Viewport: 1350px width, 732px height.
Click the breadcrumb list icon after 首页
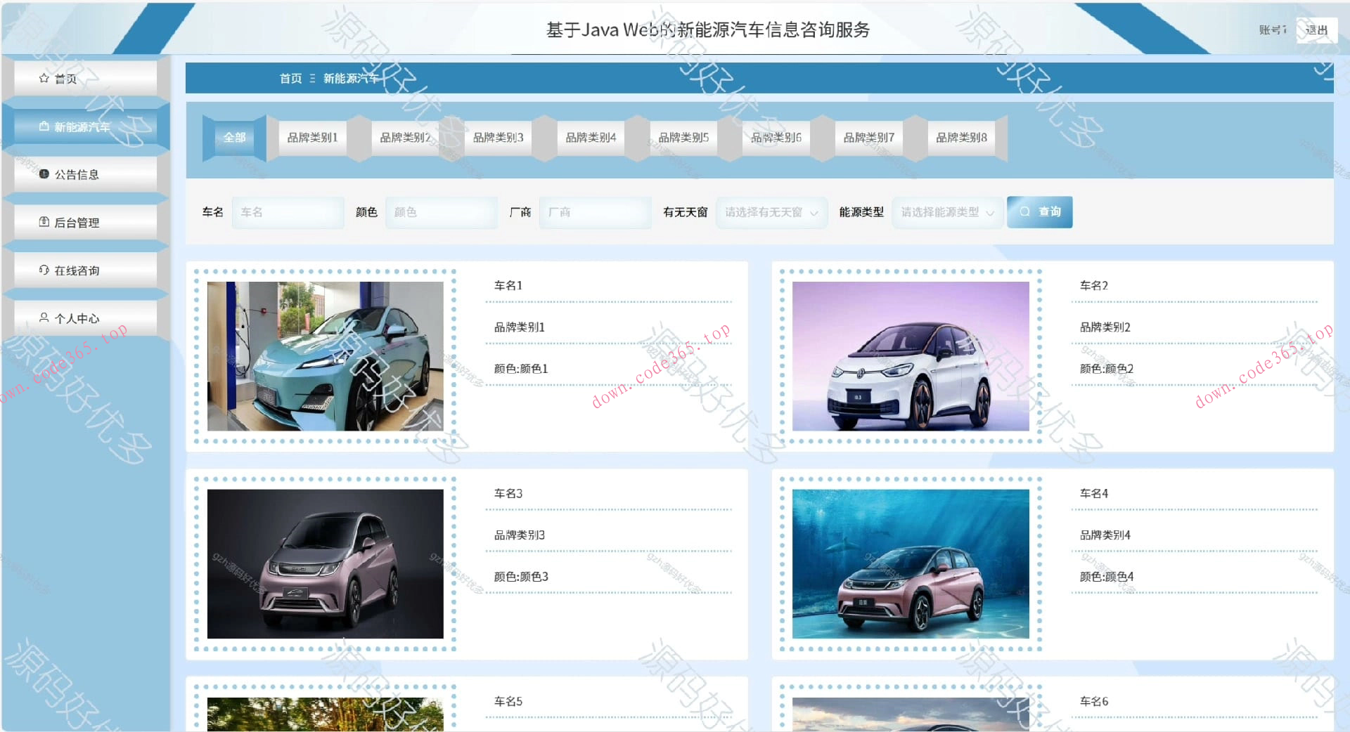click(312, 78)
